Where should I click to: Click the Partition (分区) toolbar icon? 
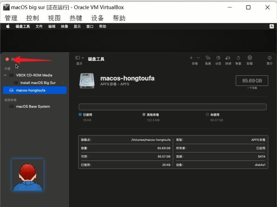pos(218,58)
